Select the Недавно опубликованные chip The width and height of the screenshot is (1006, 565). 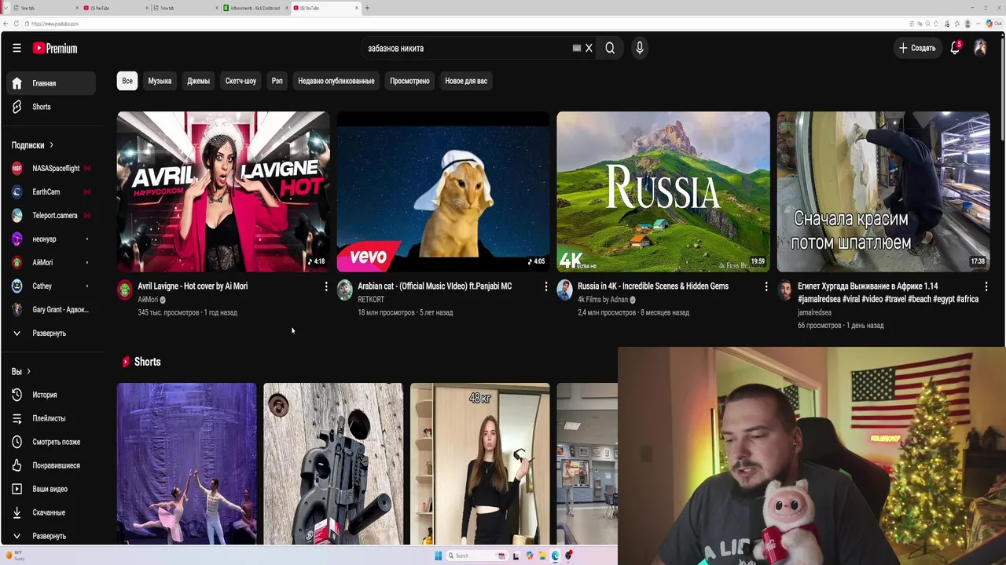(x=336, y=81)
